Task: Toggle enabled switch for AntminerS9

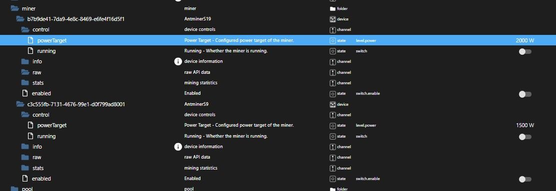Action: [x=525, y=180]
